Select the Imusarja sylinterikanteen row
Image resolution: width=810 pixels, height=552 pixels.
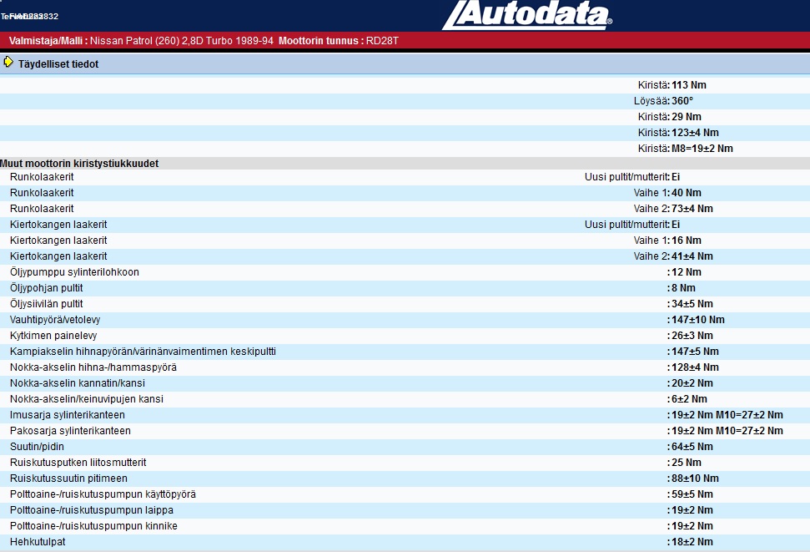click(68, 415)
